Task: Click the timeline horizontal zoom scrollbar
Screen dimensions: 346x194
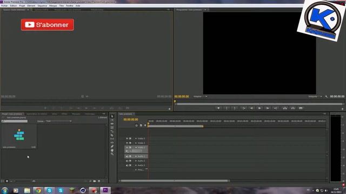Action: point(174,181)
